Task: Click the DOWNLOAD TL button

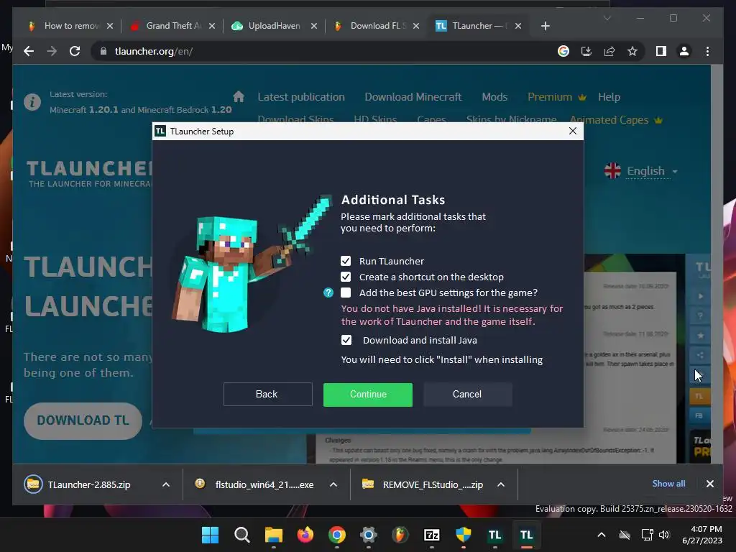Action: 83,420
